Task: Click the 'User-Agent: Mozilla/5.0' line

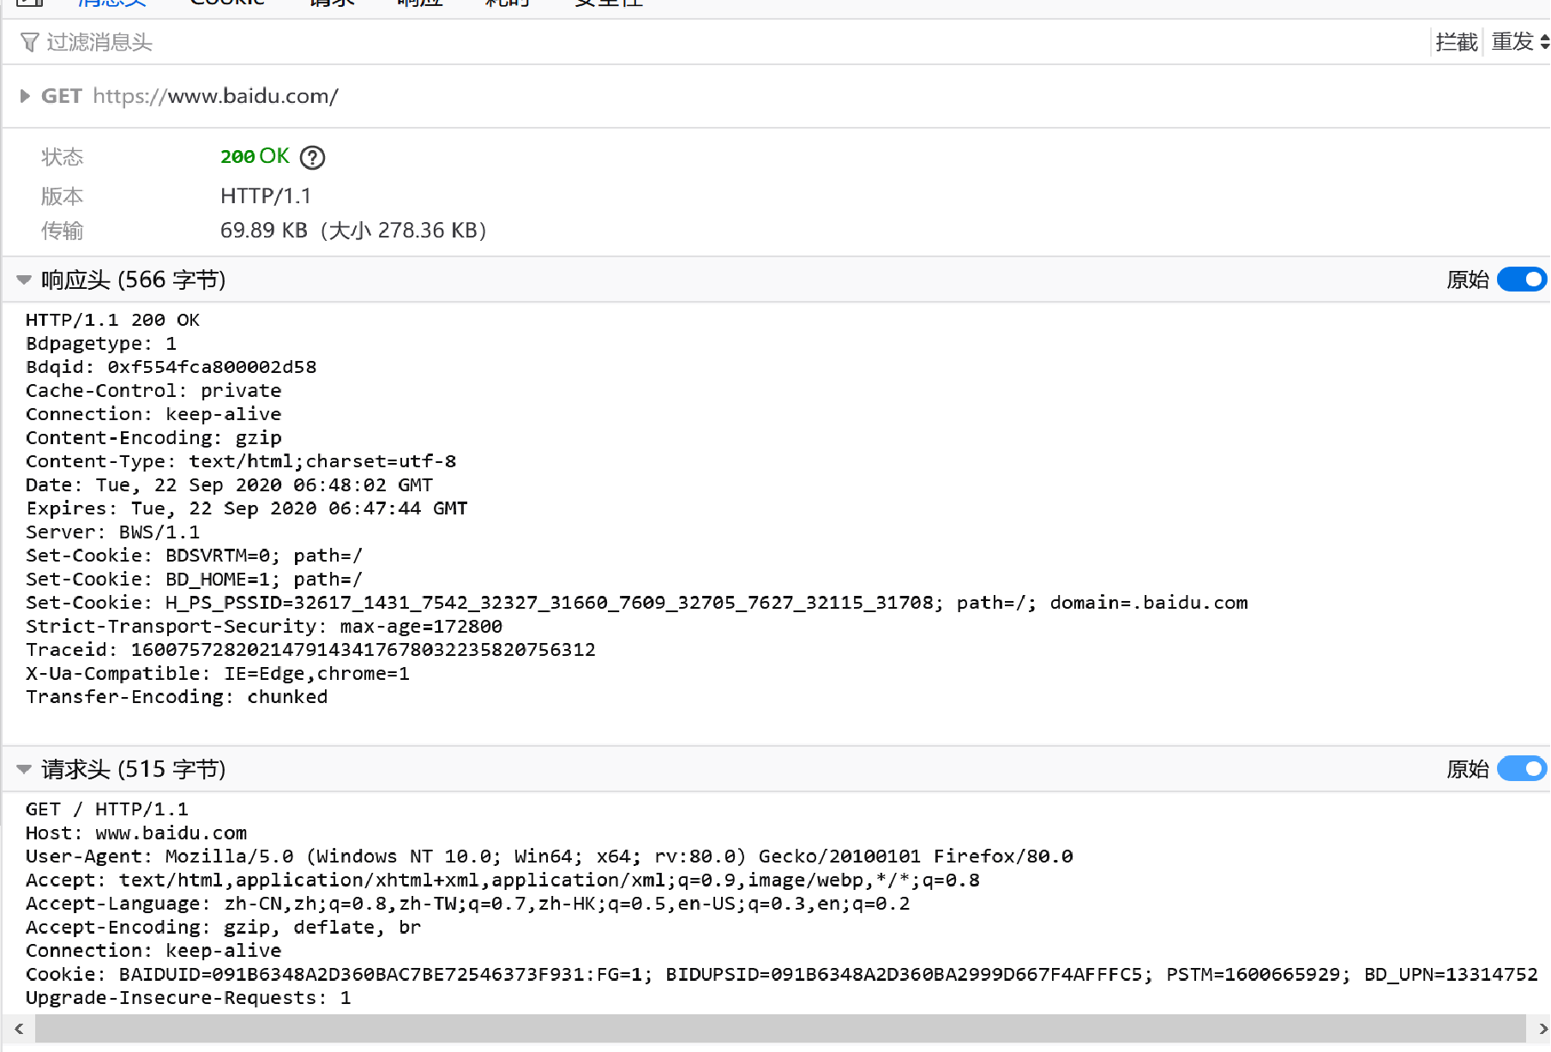Action: [x=550, y=857]
